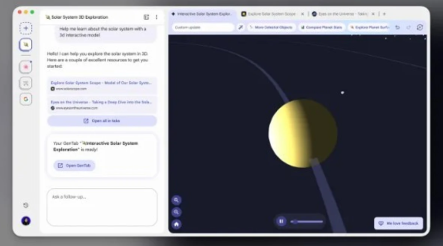Zoom in with the top magnifier icon
Screen dimensions: 443x246
click(x=177, y=200)
